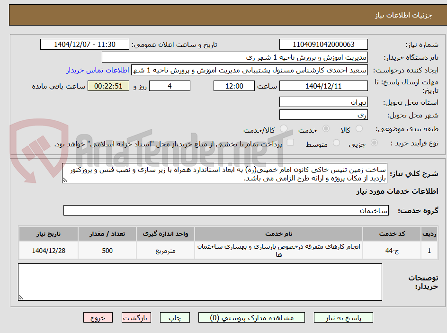Select the خدمت radio button
The height and width of the screenshot is (333, 447).
tap(326, 128)
